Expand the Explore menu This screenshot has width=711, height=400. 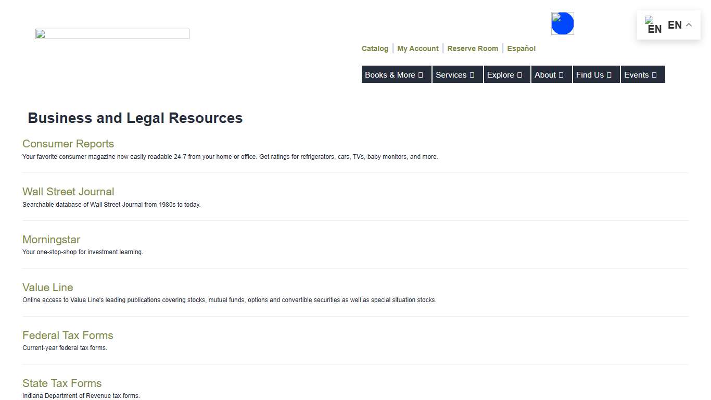(x=506, y=74)
